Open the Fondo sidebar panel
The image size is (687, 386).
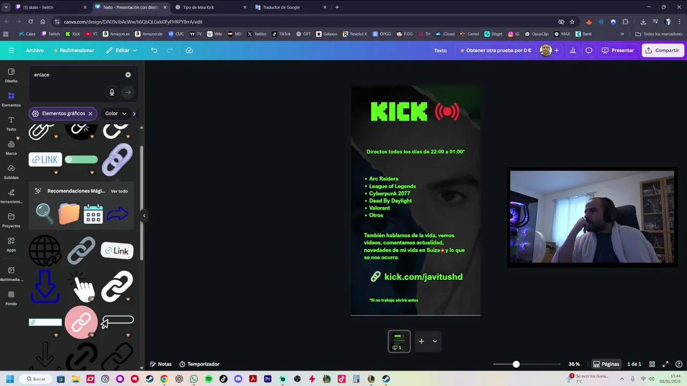pos(11,298)
